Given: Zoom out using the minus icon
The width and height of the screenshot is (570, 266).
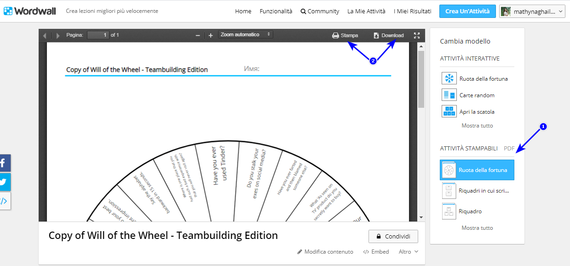Looking at the screenshot, I should coord(198,34).
